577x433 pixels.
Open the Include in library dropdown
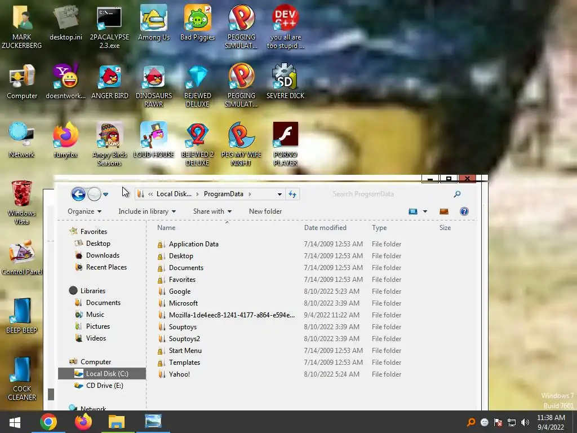pos(147,211)
